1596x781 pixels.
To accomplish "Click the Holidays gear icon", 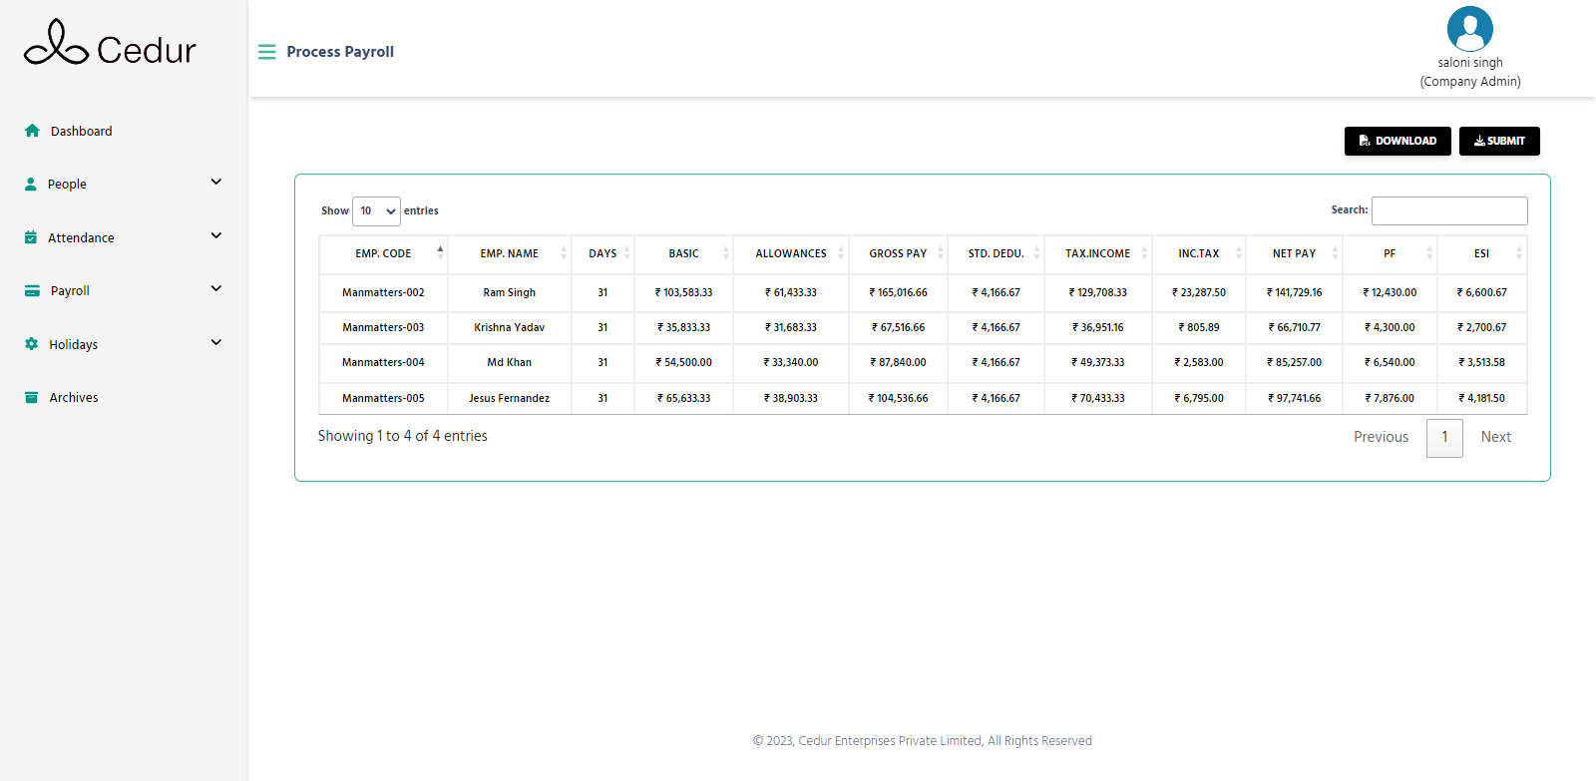I will click(x=31, y=344).
